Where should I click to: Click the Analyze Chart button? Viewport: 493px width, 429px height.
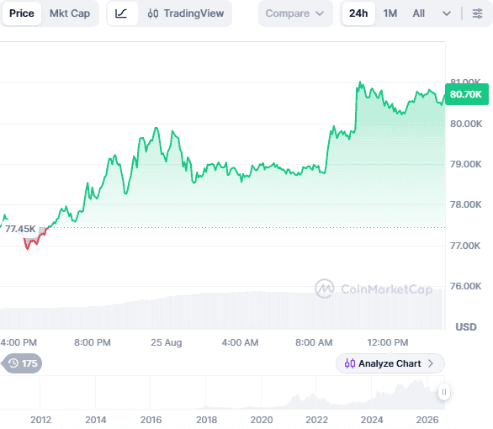coord(390,363)
